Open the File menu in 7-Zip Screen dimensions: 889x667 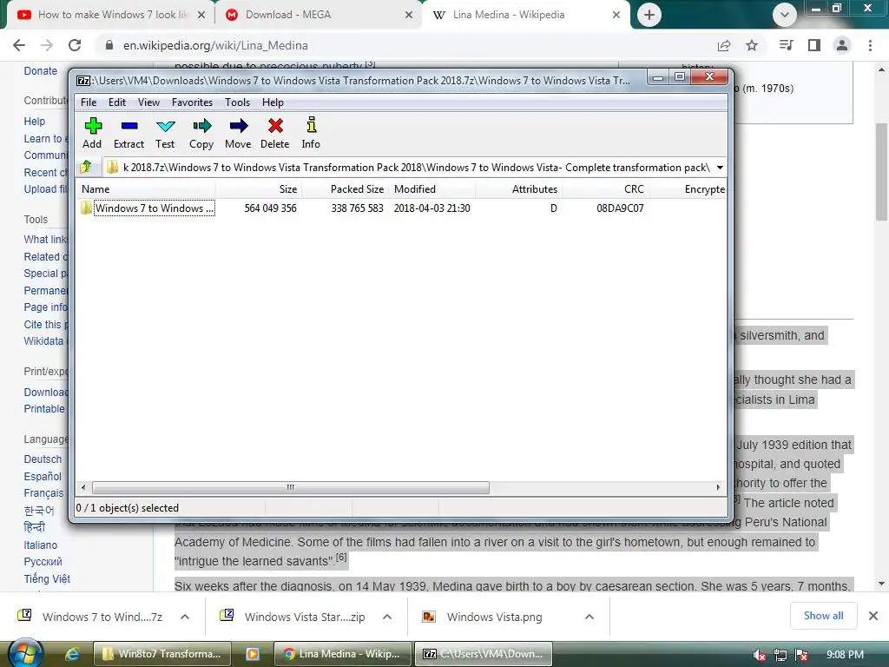89,102
